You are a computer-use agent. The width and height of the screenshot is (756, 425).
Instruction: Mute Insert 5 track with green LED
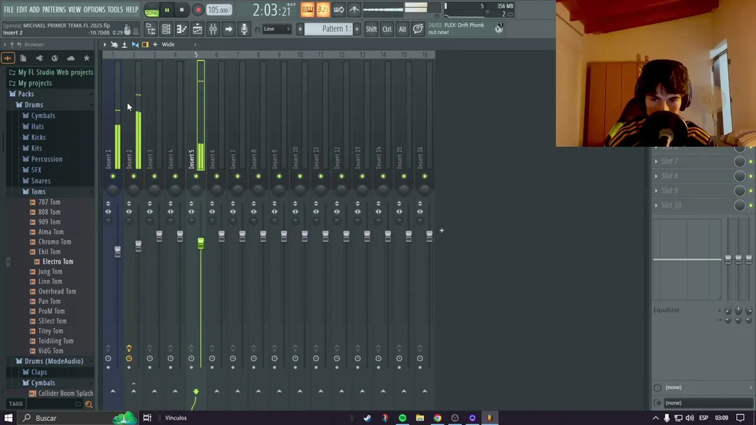195,176
